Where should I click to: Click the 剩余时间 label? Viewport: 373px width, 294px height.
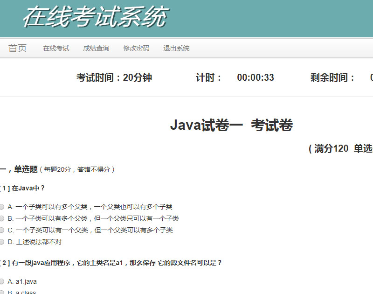(332, 77)
